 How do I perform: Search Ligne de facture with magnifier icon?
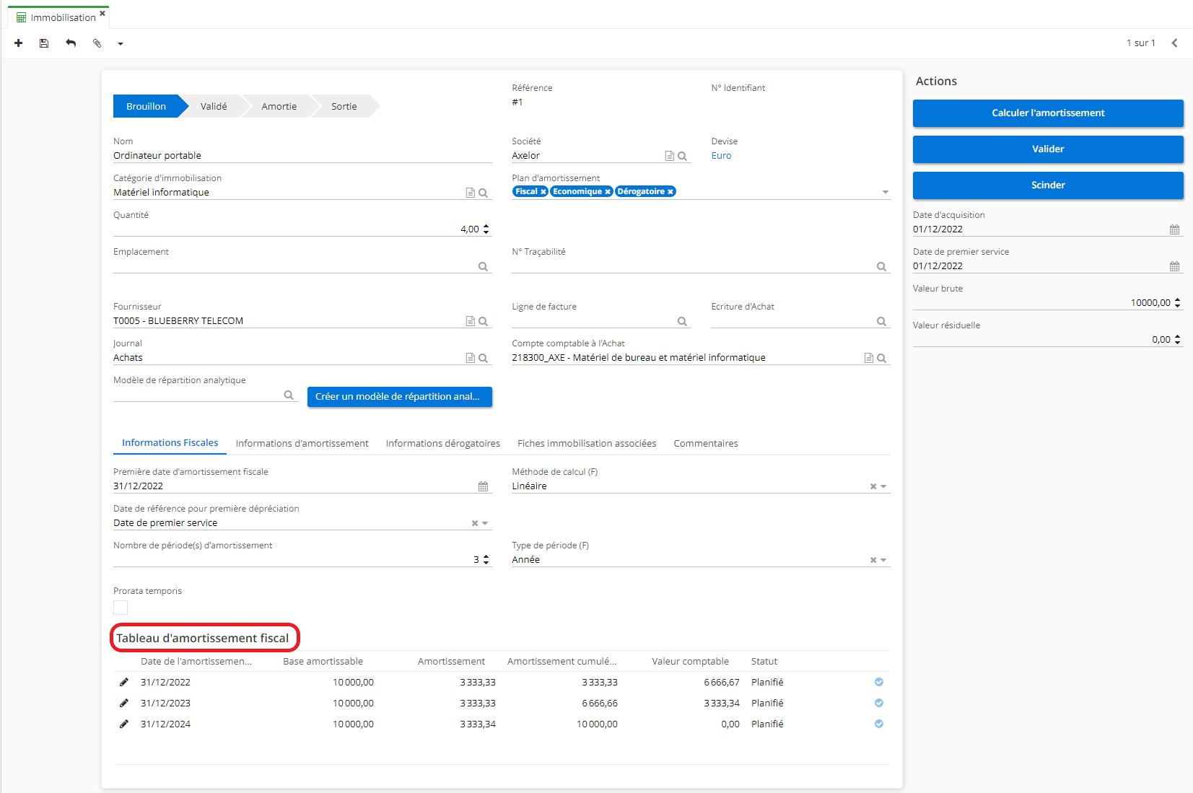coord(683,321)
